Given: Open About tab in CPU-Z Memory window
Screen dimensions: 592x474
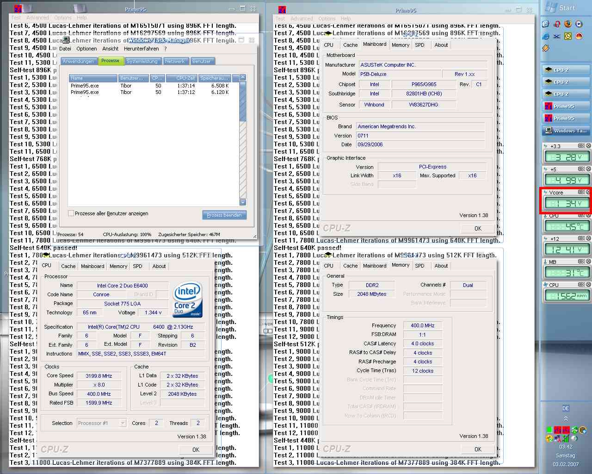Looking at the screenshot, I should click(441, 266).
